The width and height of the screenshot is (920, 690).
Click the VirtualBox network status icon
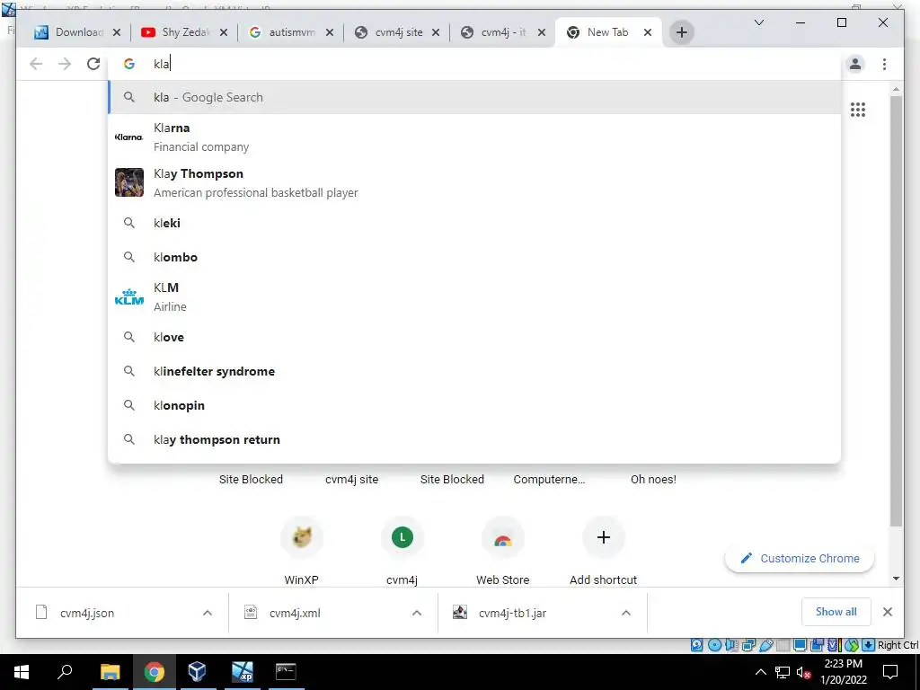[748, 645]
